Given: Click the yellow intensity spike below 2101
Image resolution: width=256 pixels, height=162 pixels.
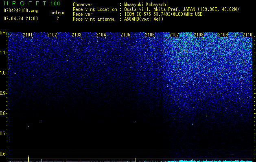Looking at the screenshot, I should pyautogui.click(x=28, y=159).
